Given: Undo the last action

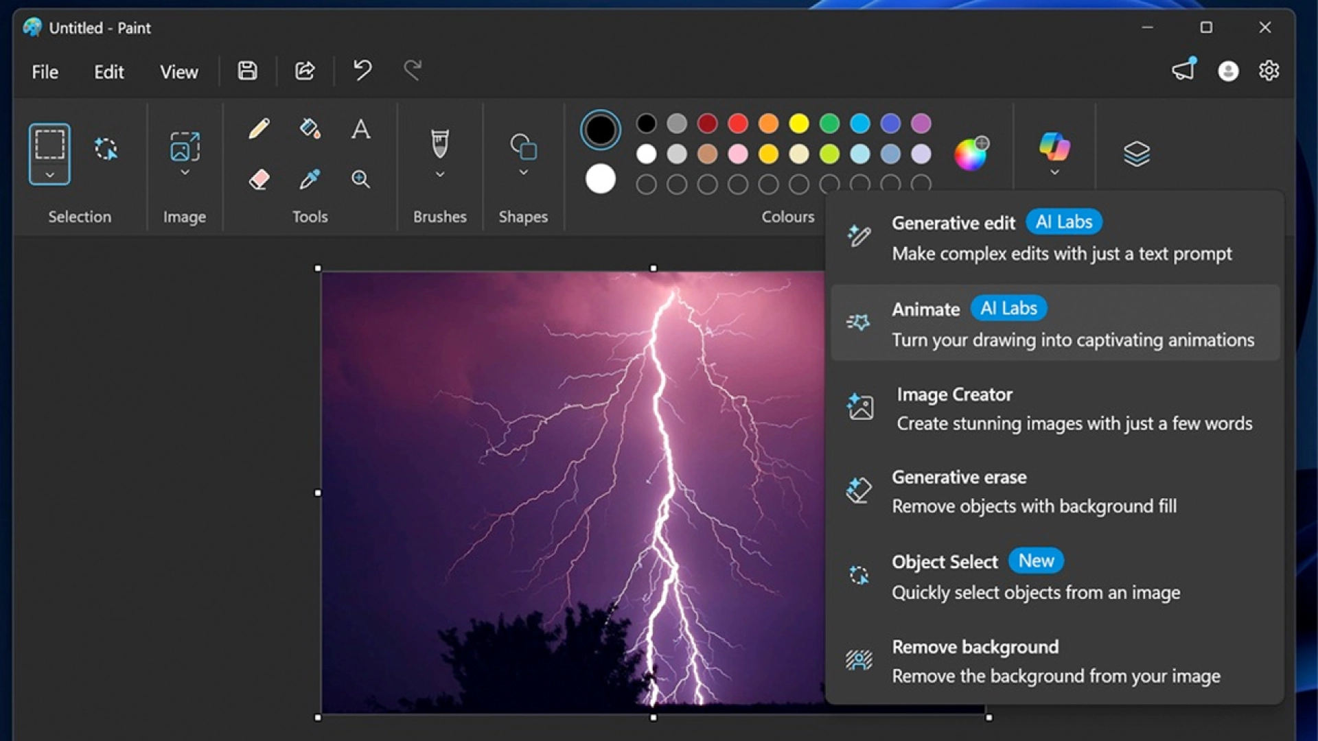Looking at the screenshot, I should tap(362, 71).
